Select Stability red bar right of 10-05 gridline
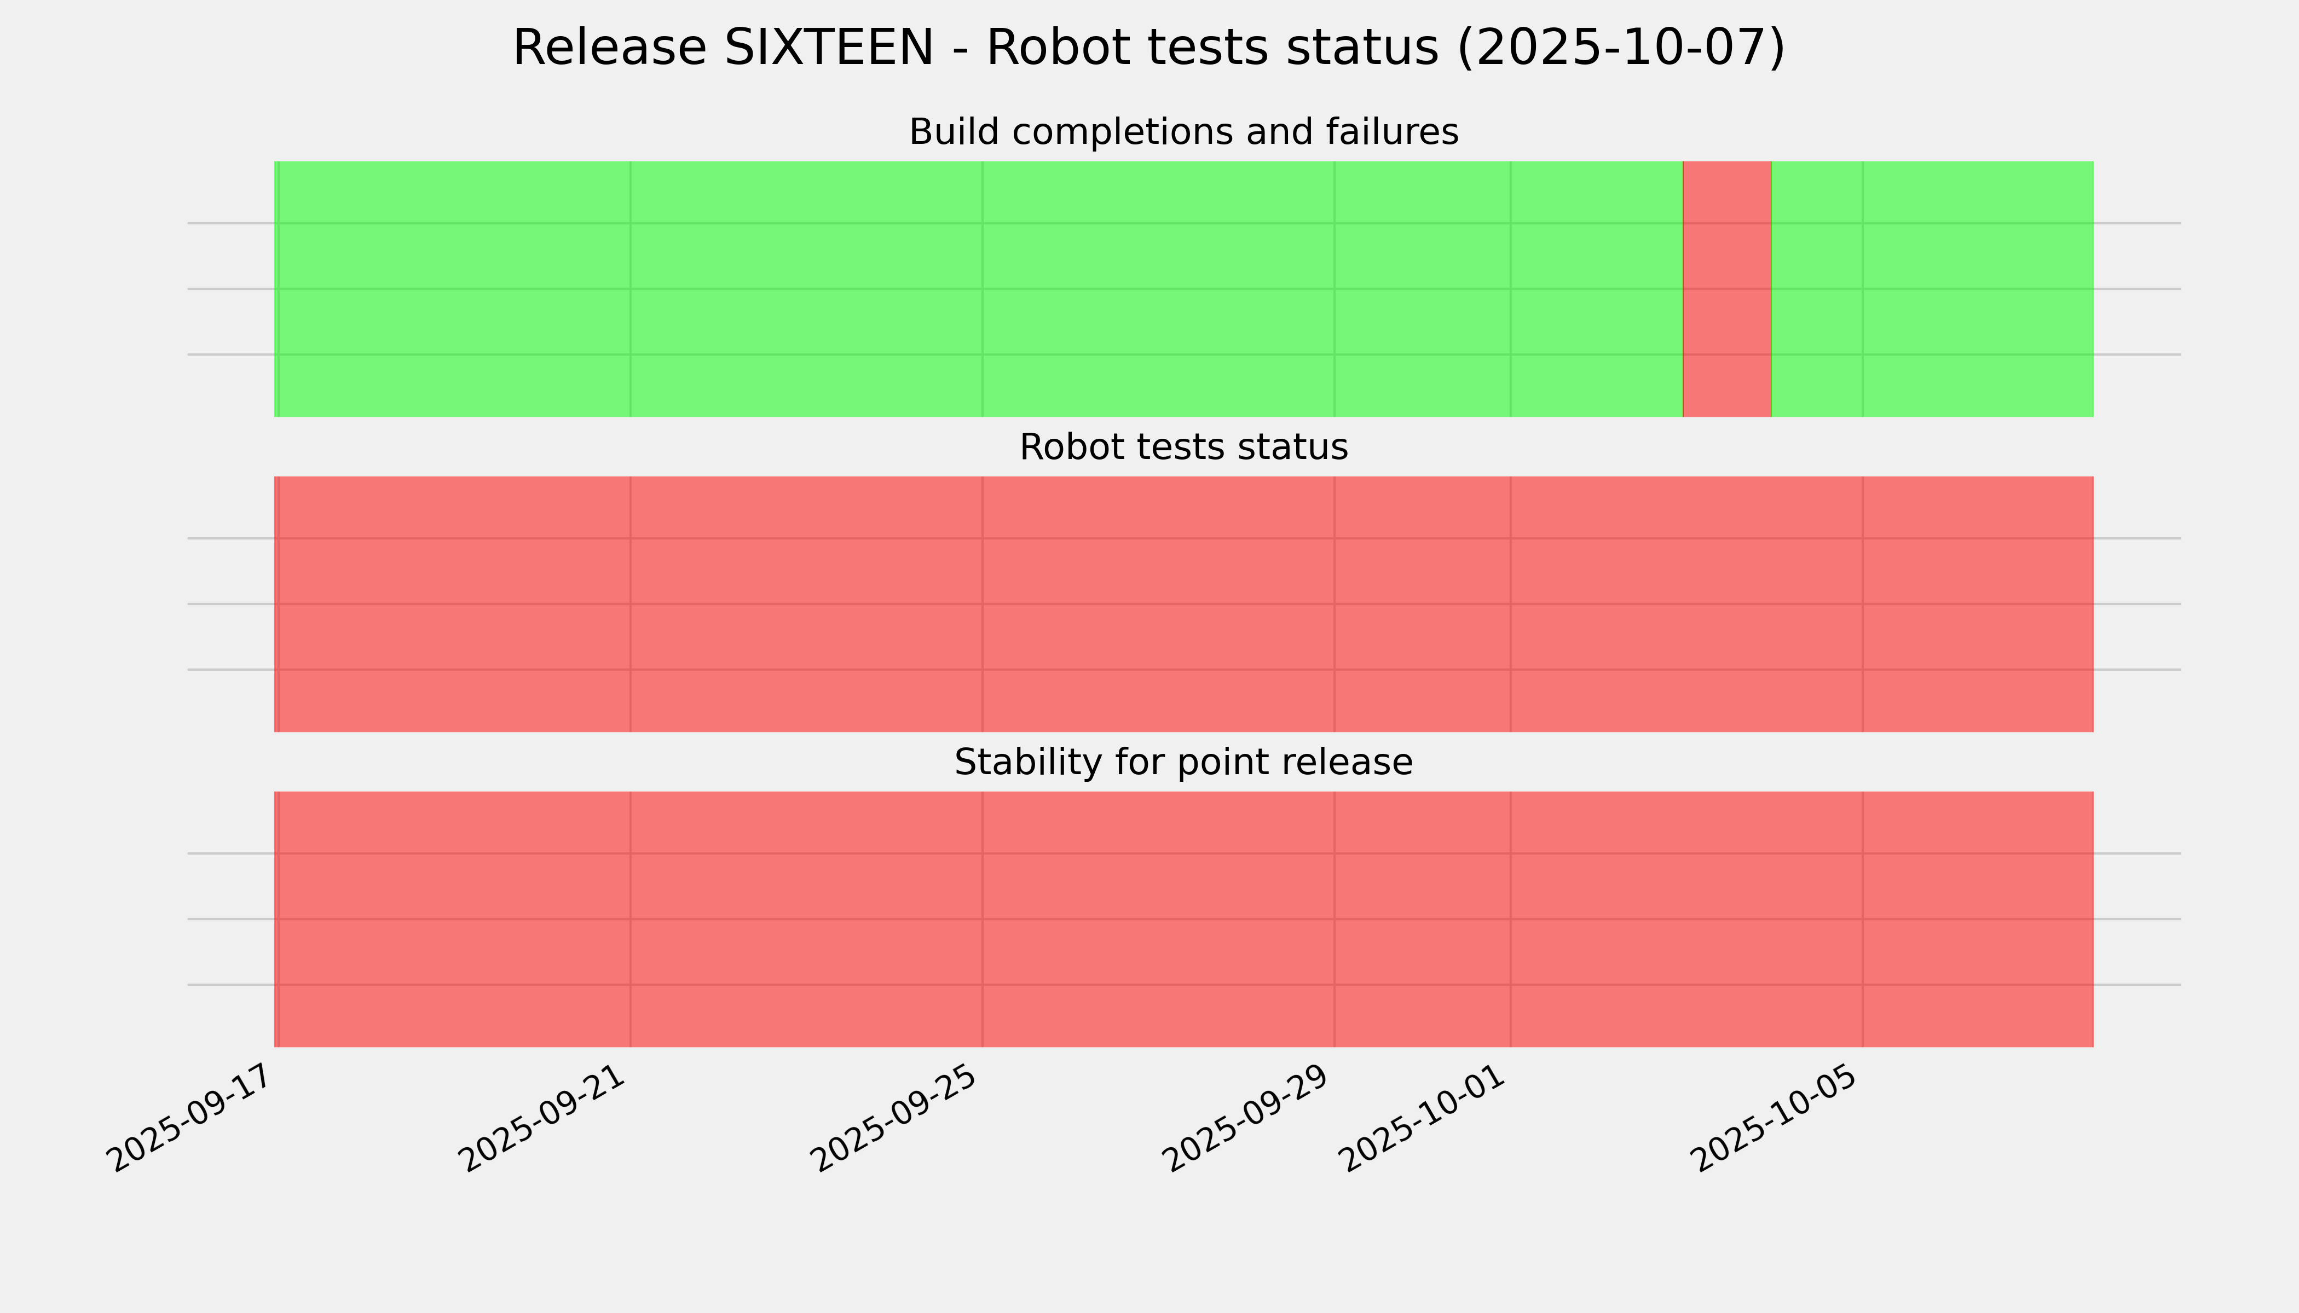This screenshot has width=2299, height=1313. point(1977,919)
